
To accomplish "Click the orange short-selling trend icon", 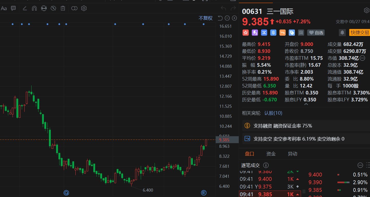I will pos(283,33).
